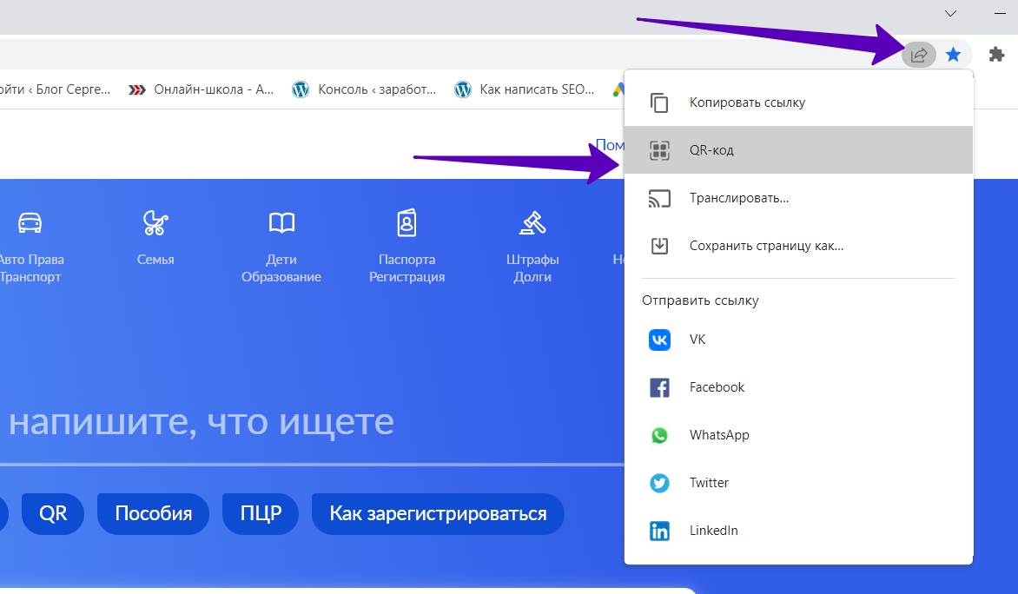Share link via WhatsApp

[x=718, y=435]
